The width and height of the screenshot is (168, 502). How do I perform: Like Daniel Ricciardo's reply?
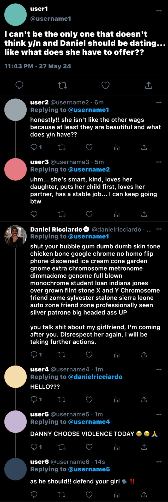pos(89,355)
